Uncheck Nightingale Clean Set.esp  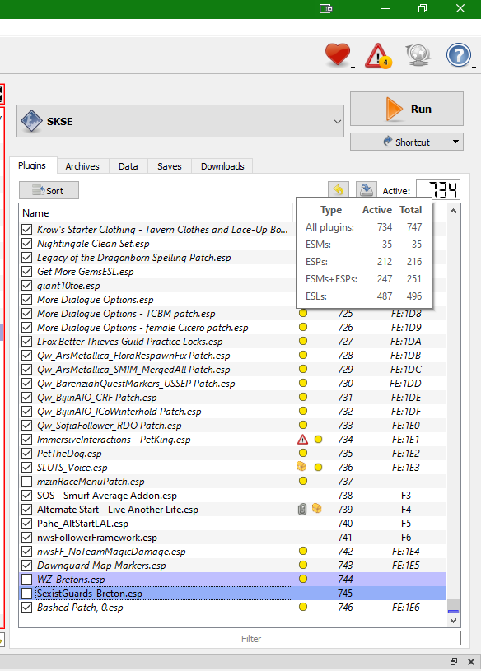tap(27, 244)
